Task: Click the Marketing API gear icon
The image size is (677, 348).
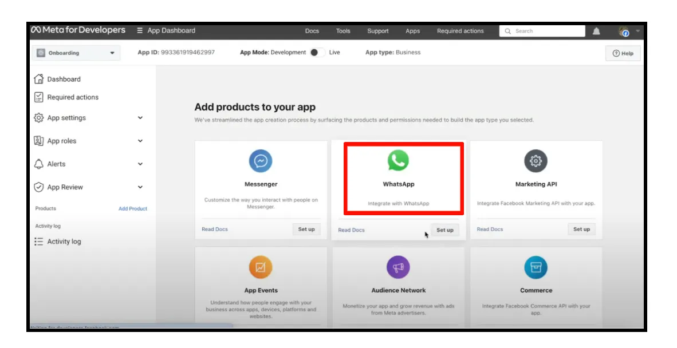Action: coord(536,161)
